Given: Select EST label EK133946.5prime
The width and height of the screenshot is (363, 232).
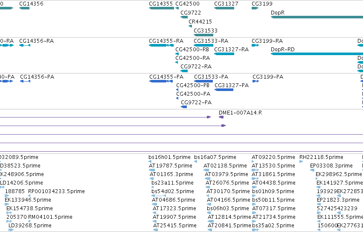Looking at the screenshot, I should [x=28, y=200].
